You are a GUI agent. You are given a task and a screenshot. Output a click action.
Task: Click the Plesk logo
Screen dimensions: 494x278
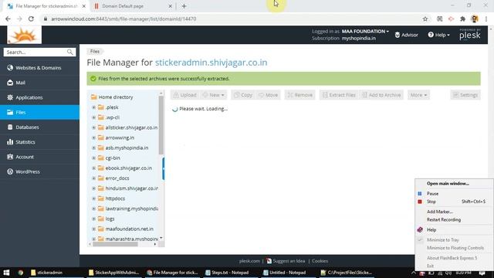coord(470,35)
